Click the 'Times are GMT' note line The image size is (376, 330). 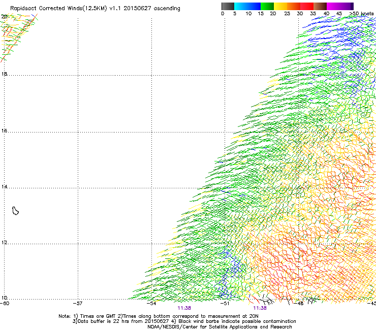pyautogui.click(x=159, y=316)
